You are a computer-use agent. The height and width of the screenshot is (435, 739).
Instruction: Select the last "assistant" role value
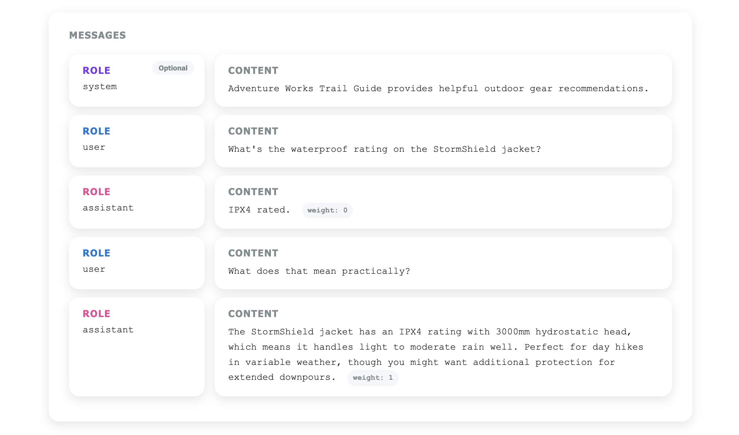tap(108, 330)
